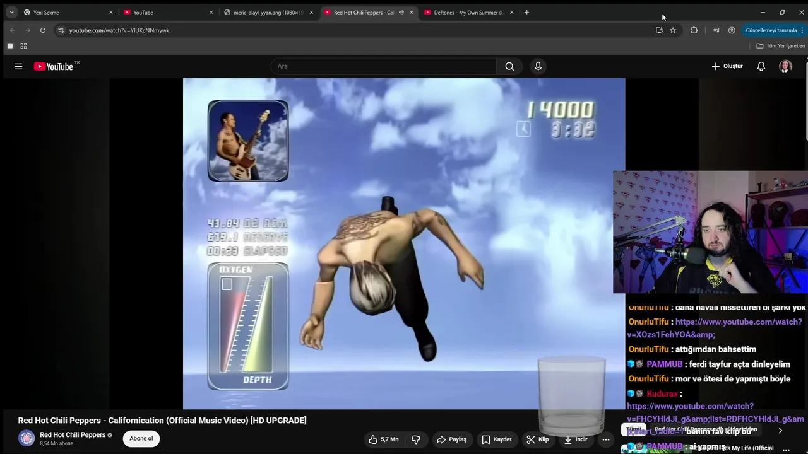Switch to meric_olayl_yyan.png tab
Screen dimensions: 808x454
[x=269, y=12]
